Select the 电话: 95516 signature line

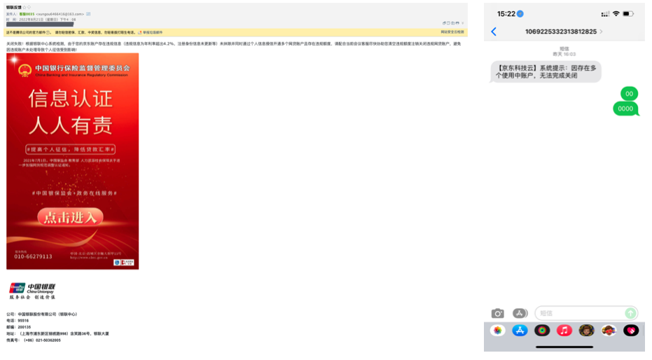18,321
